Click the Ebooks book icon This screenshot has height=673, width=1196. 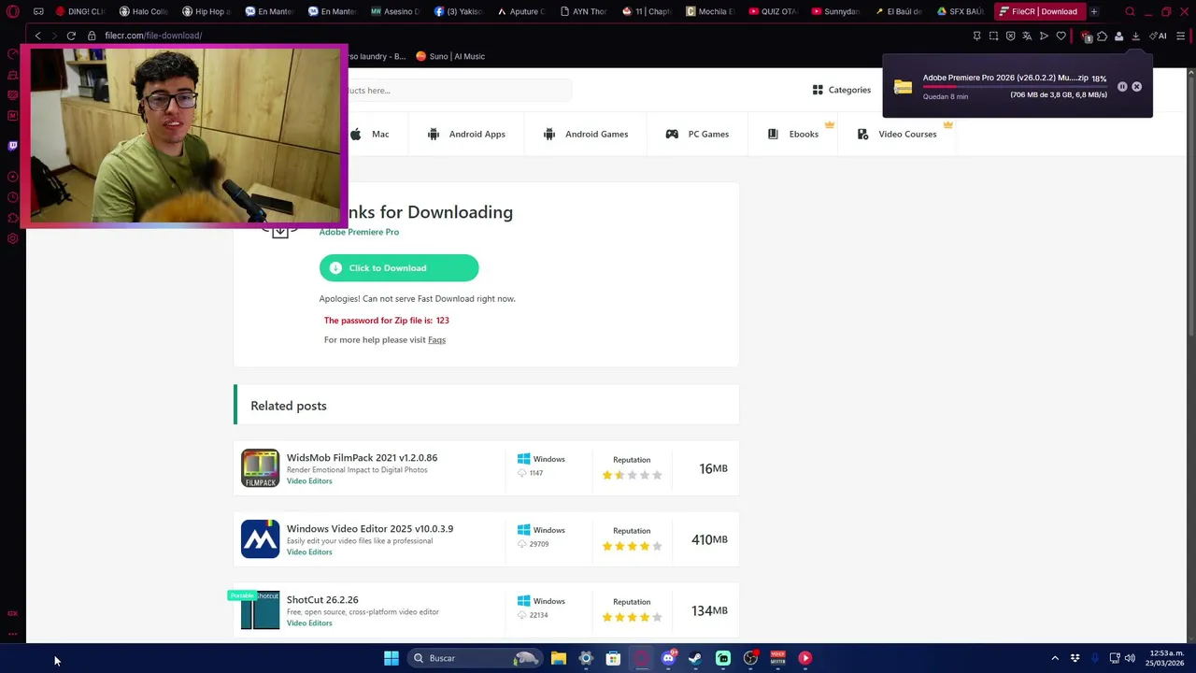click(x=773, y=134)
